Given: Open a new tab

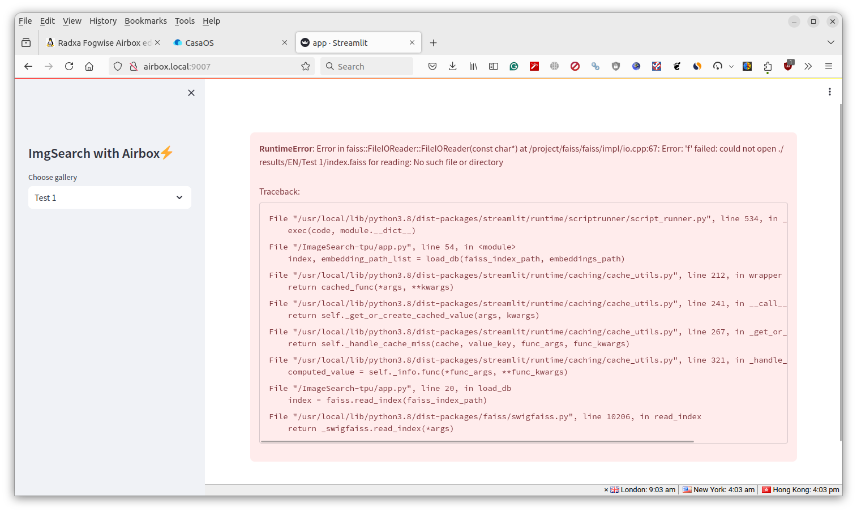Looking at the screenshot, I should coord(433,42).
